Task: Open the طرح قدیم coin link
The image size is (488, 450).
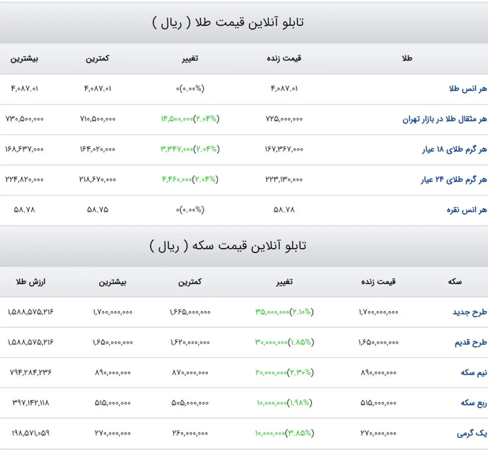Action: (x=471, y=343)
